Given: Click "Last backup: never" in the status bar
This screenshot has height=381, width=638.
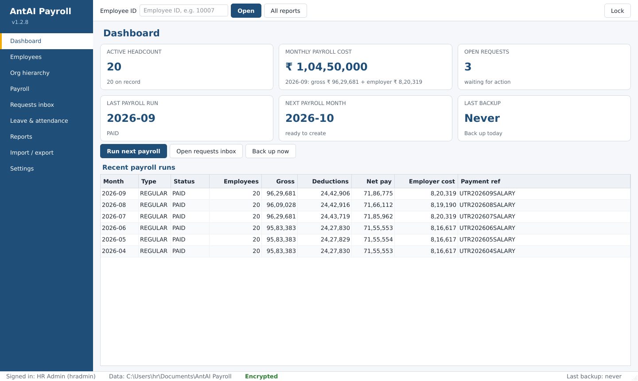Looking at the screenshot, I should (594, 377).
